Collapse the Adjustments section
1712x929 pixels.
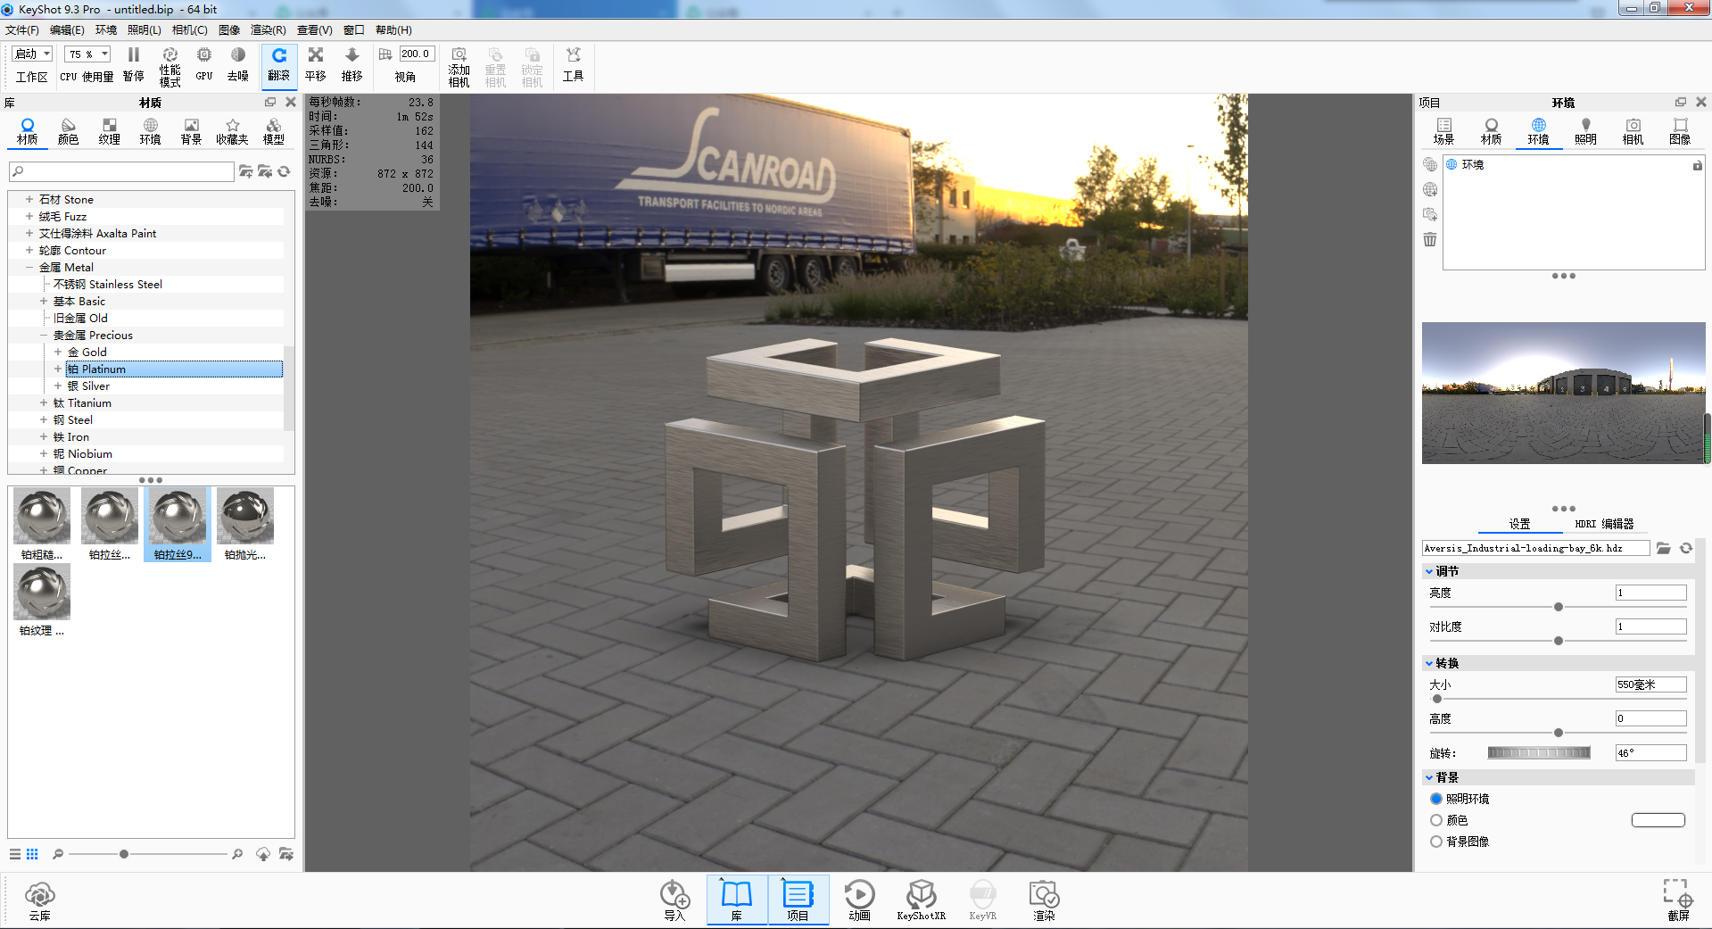pos(1429,571)
